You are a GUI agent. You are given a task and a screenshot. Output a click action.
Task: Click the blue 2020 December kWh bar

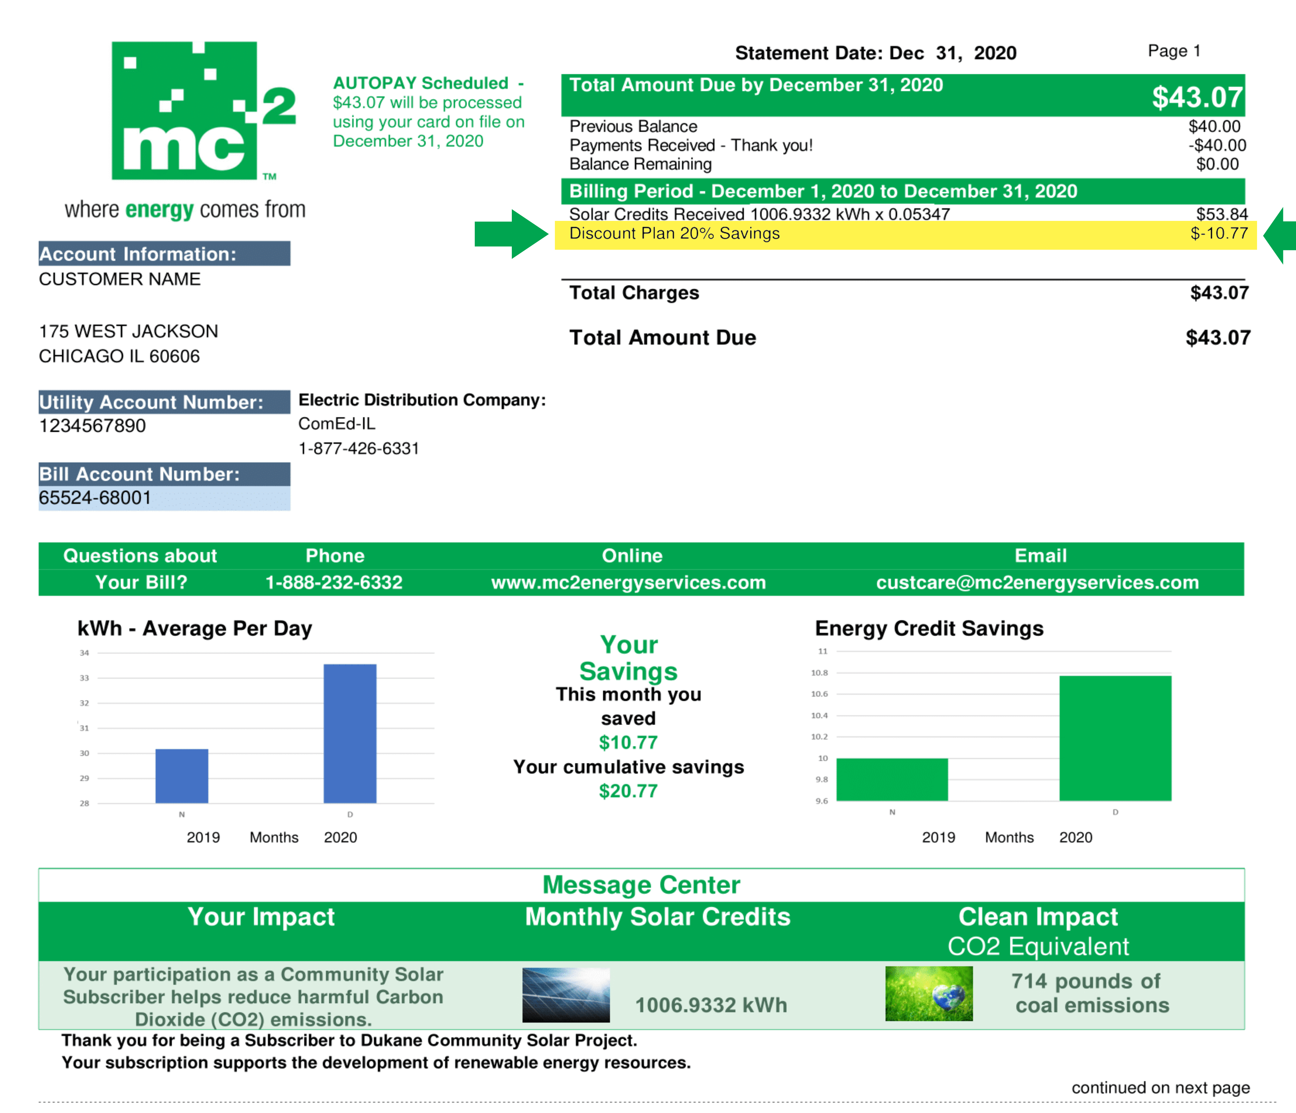pos(350,734)
